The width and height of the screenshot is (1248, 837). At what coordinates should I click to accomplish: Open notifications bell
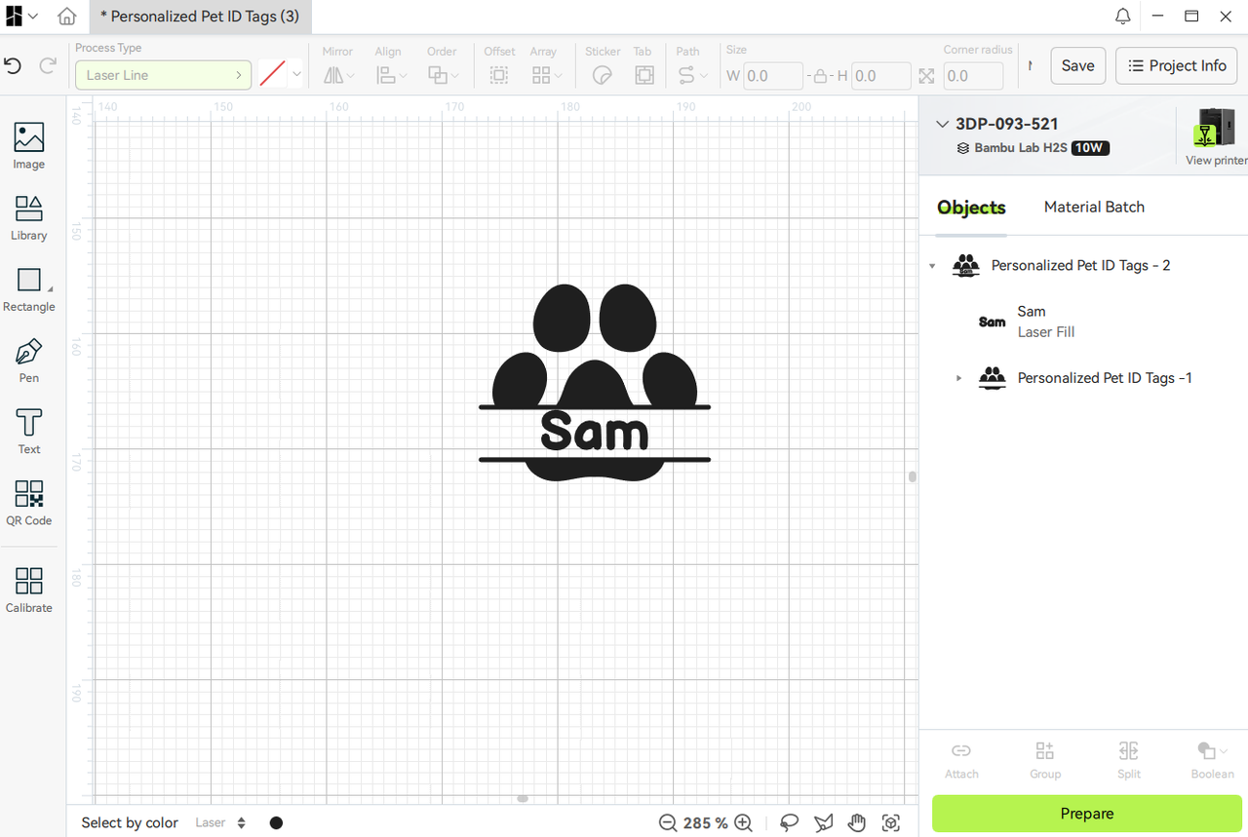click(x=1123, y=17)
